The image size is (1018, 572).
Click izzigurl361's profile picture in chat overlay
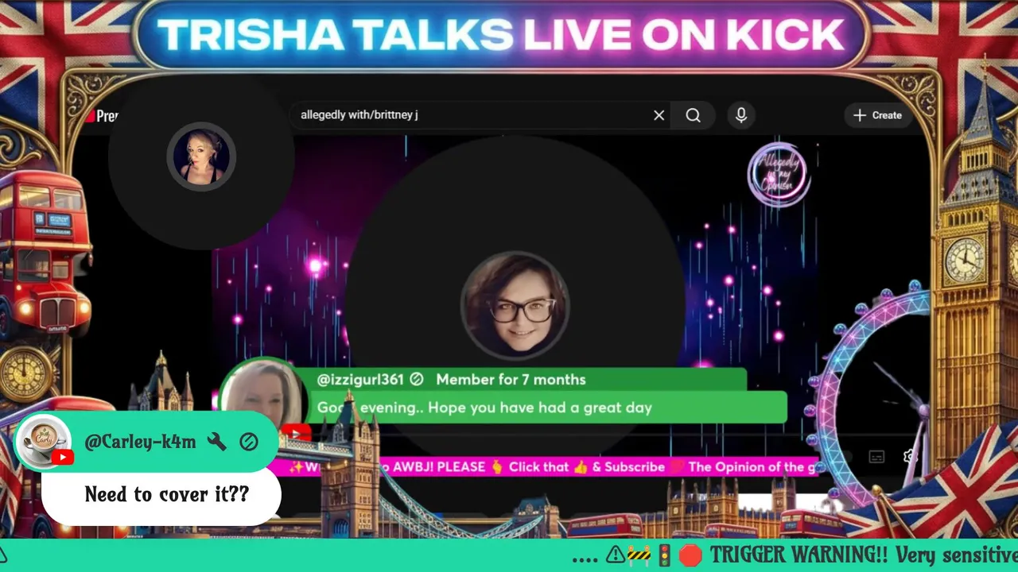[x=261, y=396]
